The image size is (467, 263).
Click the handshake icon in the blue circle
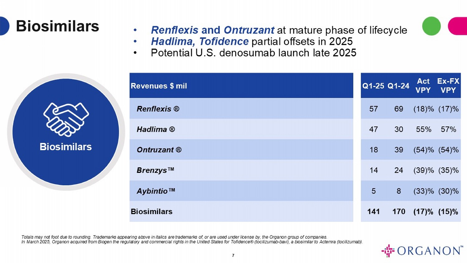(66, 120)
